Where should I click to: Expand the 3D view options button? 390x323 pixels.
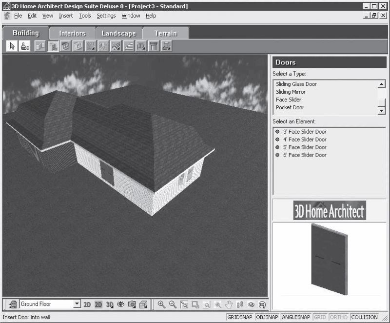[110, 304]
